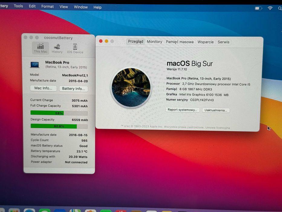Click the macOS Big Sur logo image
This screenshot has width=282, height=212.
point(131,87)
